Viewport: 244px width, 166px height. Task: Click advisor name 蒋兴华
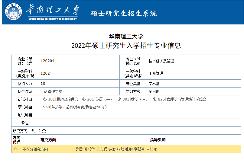point(89,149)
